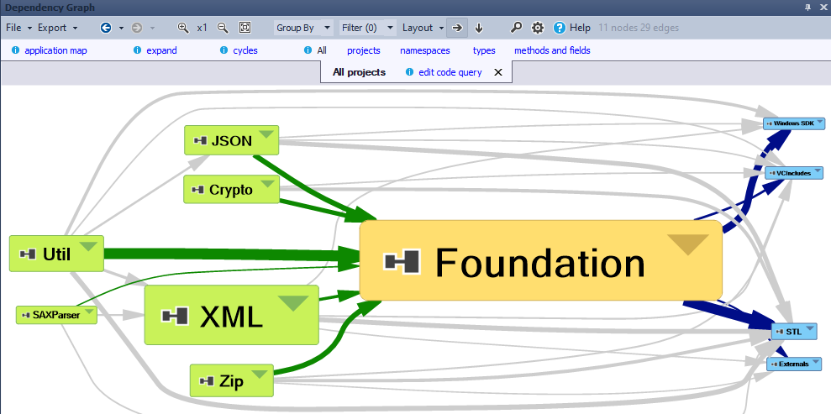Click the info icon beside All
Viewport: 831px width, 414px height.
click(308, 50)
